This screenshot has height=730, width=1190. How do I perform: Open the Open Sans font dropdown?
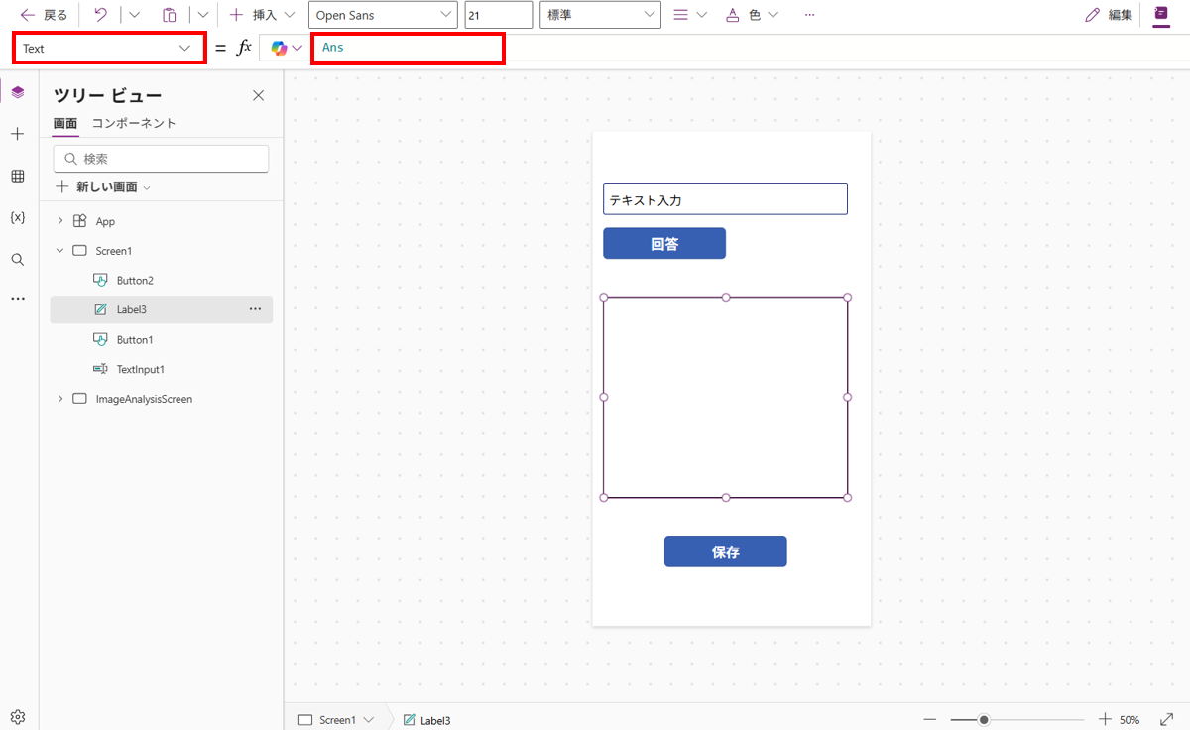point(383,15)
